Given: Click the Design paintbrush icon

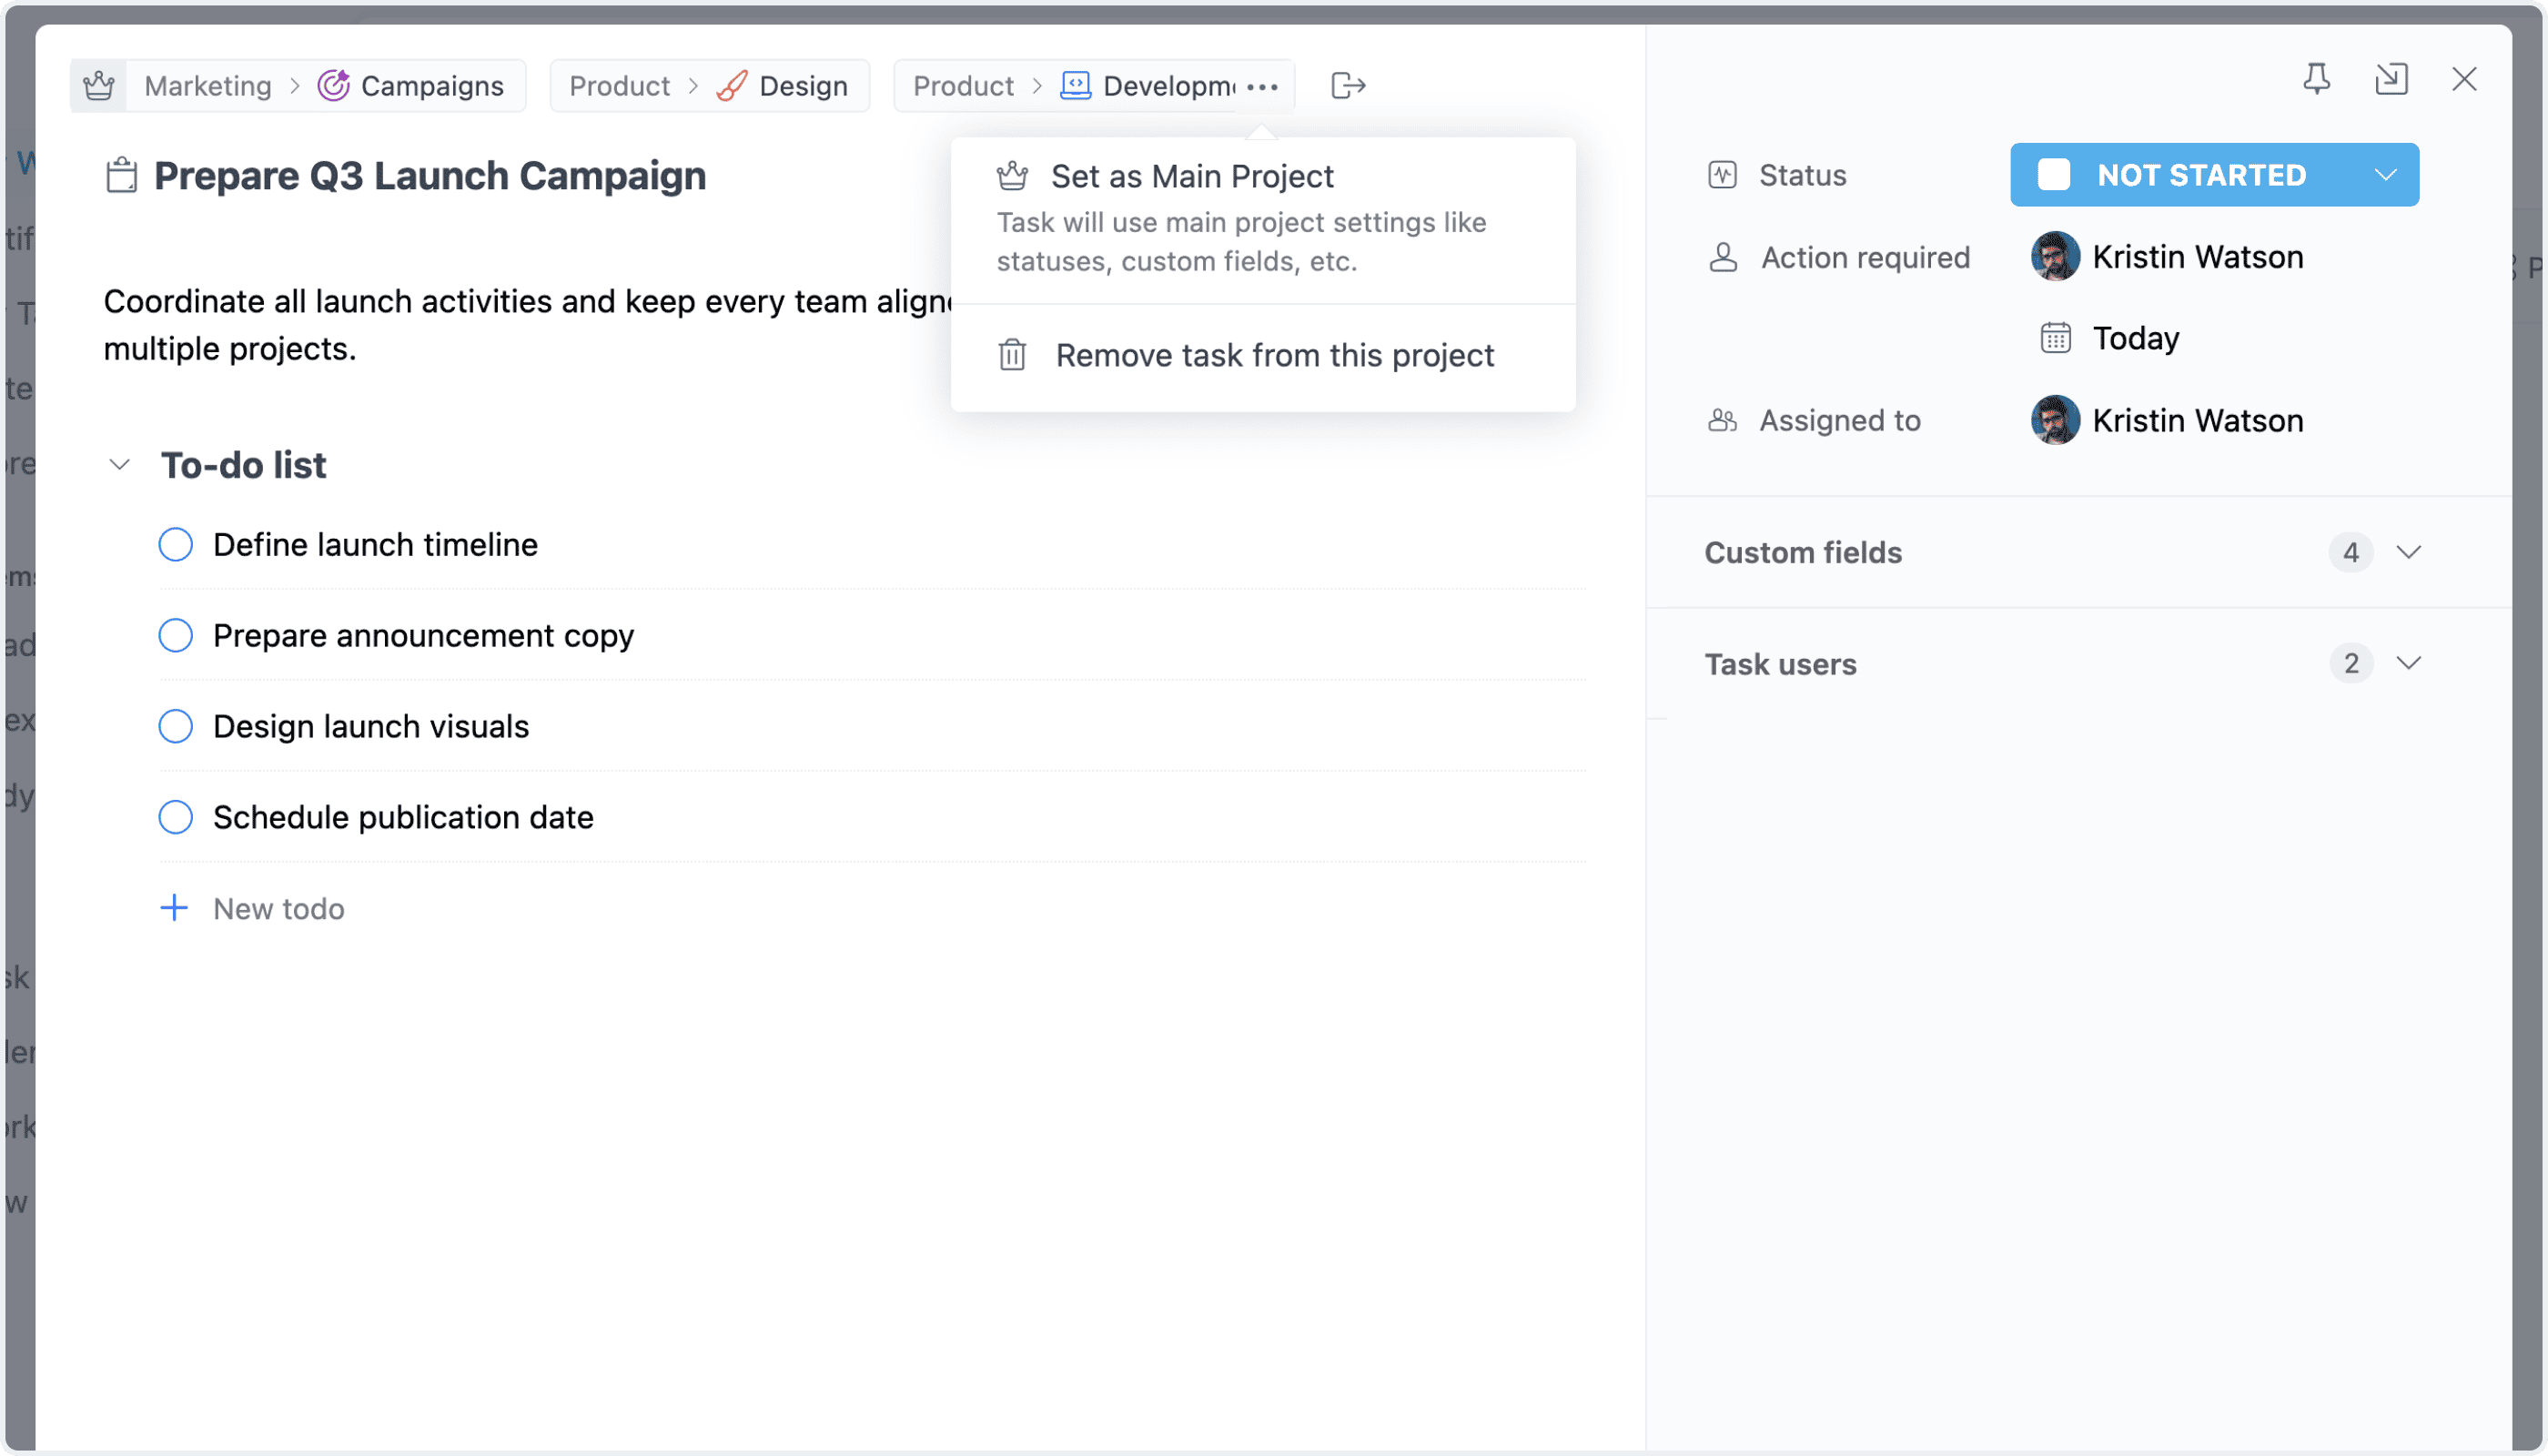Looking at the screenshot, I should [x=731, y=86].
